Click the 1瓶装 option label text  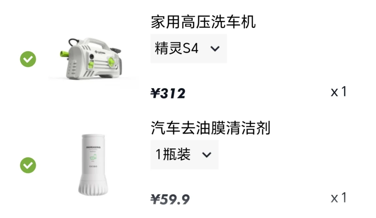[x=173, y=154]
